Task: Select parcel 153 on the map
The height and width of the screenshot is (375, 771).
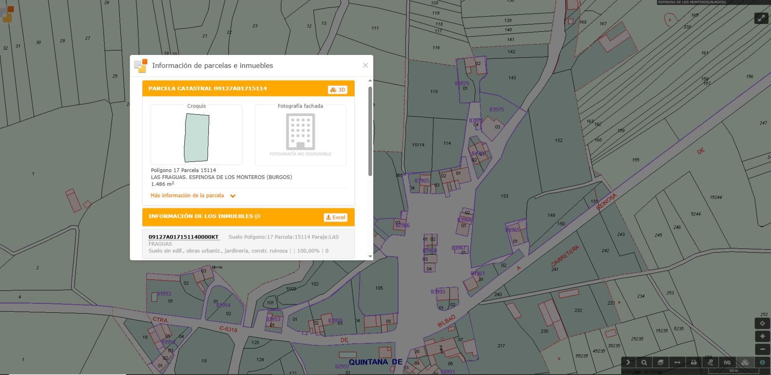Action: pos(504,196)
